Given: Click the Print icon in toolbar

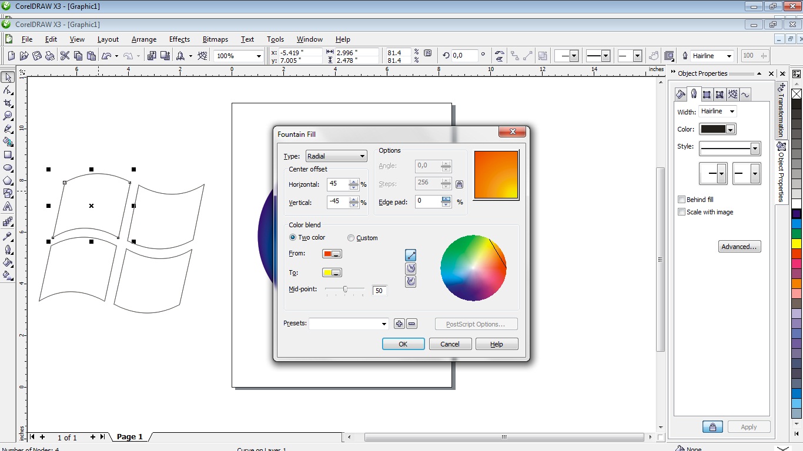Looking at the screenshot, I should click(50, 56).
